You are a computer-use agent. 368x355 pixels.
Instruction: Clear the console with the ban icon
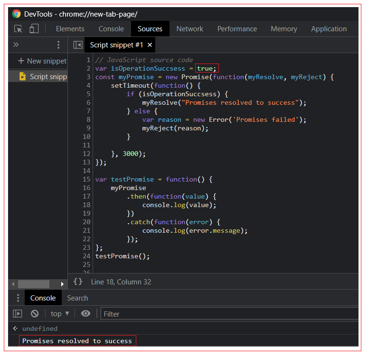coord(35,313)
